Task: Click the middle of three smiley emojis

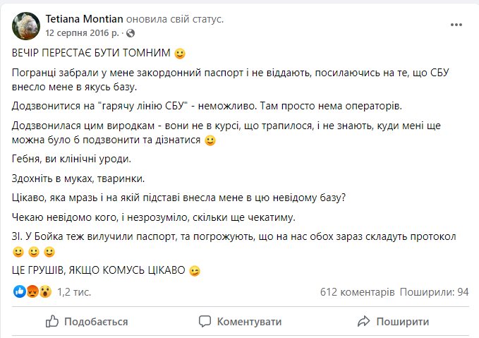Action: [35, 253]
